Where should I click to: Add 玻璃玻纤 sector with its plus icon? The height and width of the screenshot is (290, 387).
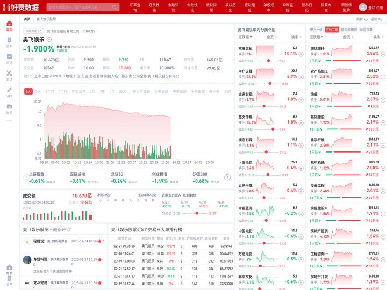(x=383, y=54)
